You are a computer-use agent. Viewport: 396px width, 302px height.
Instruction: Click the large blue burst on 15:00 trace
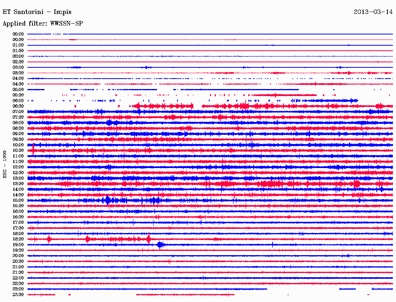point(108,200)
